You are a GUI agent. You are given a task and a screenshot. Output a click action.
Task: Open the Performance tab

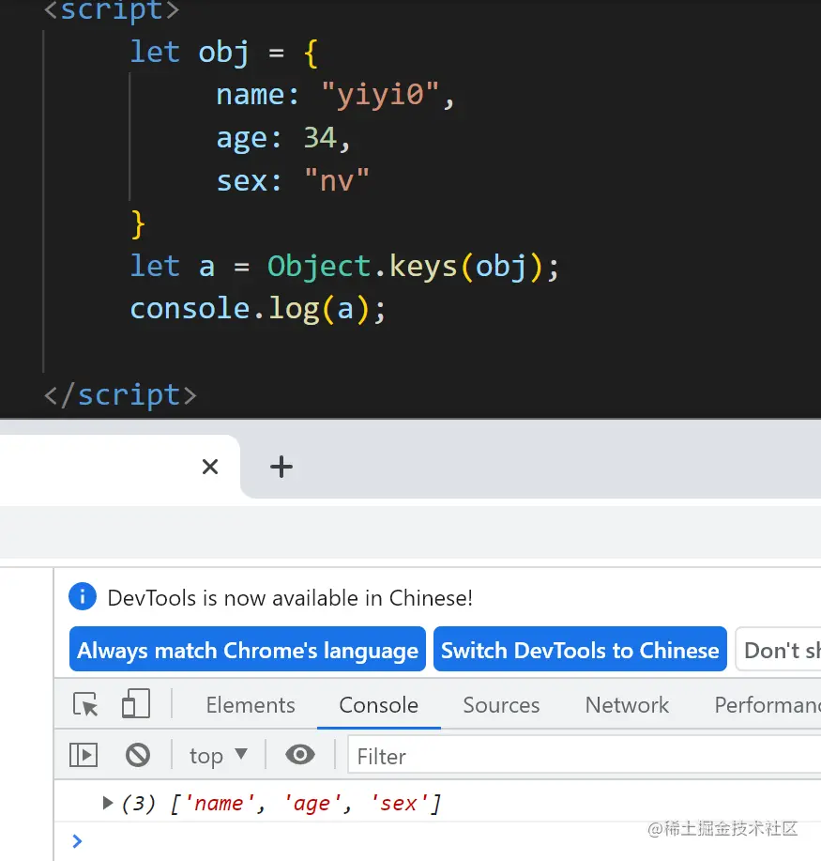768,705
